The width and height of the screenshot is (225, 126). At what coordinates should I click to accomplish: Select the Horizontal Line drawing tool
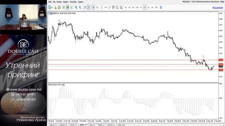point(106,7)
